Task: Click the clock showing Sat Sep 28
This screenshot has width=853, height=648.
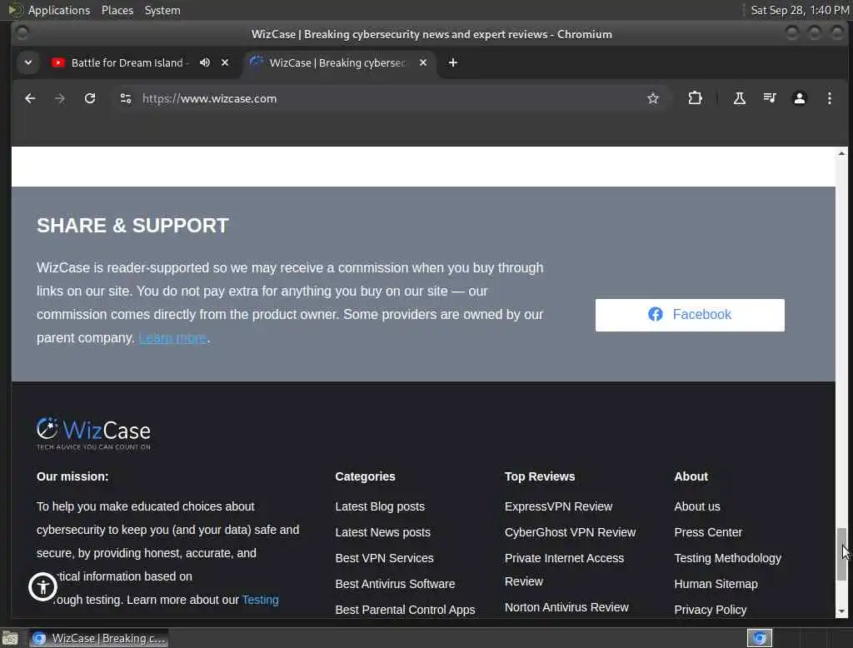Action: [x=800, y=10]
